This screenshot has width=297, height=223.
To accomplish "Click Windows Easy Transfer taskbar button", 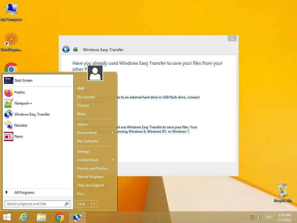I will [x=77, y=217].
